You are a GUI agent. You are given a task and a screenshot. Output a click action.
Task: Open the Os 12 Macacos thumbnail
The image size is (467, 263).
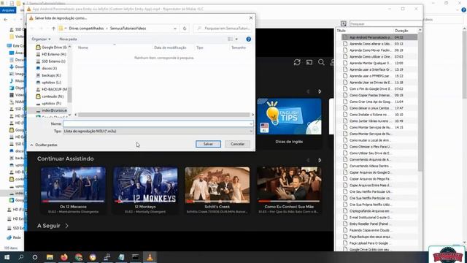pyautogui.click(x=73, y=185)
